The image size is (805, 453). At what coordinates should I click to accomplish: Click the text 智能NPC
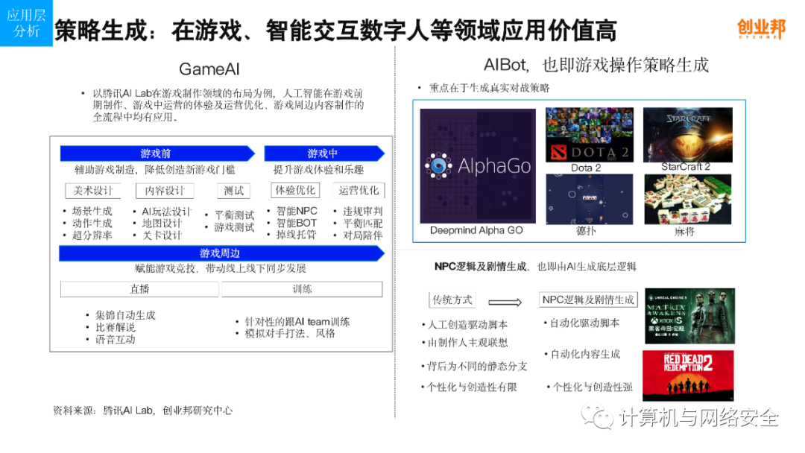pos(297,211)
